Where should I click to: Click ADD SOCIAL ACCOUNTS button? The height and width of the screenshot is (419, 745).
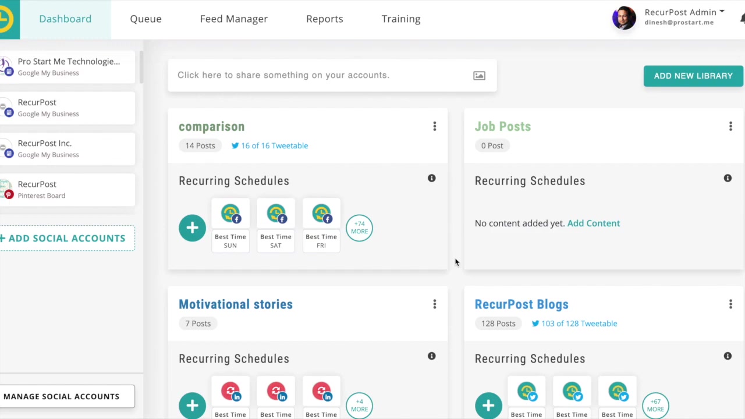pos(68,238)
